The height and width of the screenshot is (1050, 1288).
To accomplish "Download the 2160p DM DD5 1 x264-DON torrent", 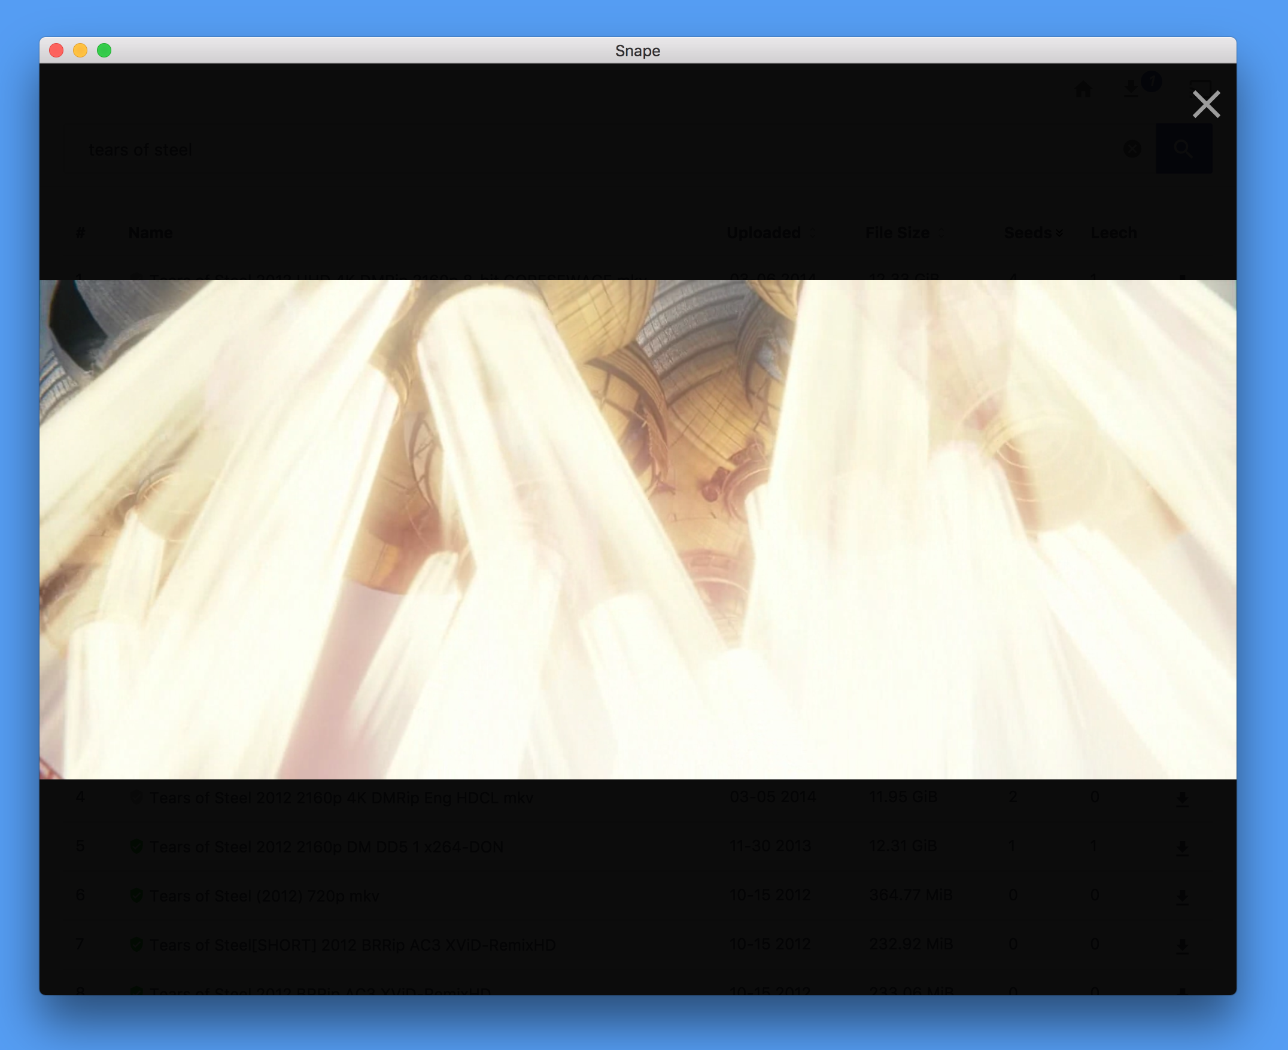I will point(1182,848).
